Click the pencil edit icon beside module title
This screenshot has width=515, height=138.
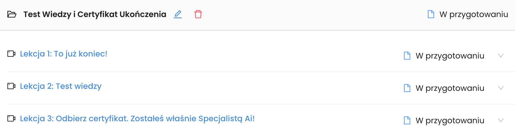pyautogui.click(x=178, y=14)
